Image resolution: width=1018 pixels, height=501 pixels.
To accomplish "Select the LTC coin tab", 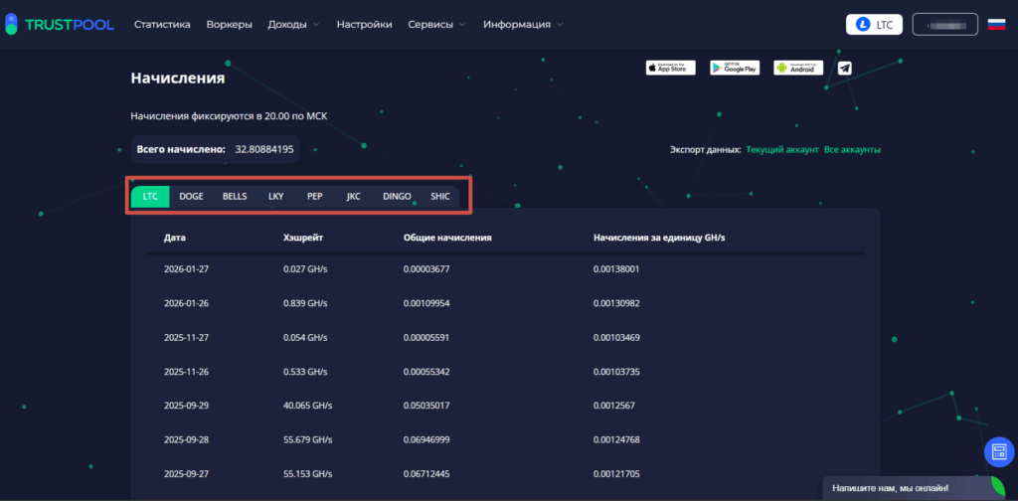I will click(150, 197).
